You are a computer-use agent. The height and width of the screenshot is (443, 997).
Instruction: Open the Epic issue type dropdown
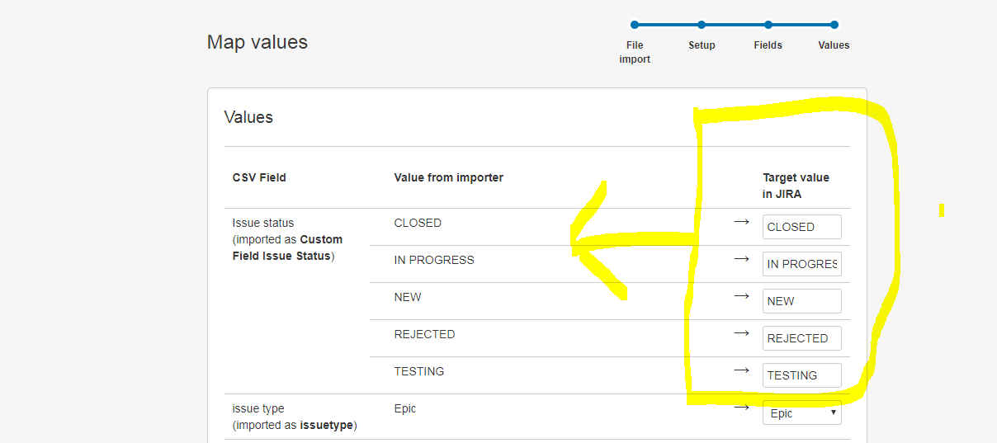pos(802,412)
